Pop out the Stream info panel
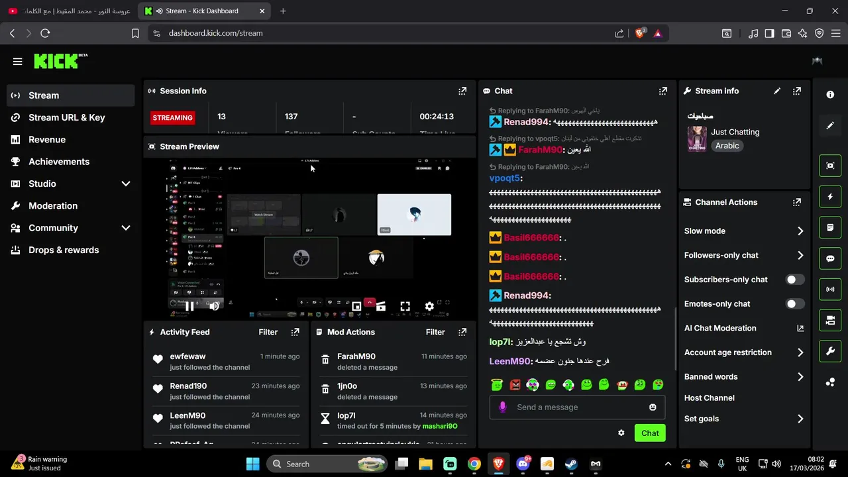Image resolution: width=848 pixels, height=477 pixels. coord(797,91)
